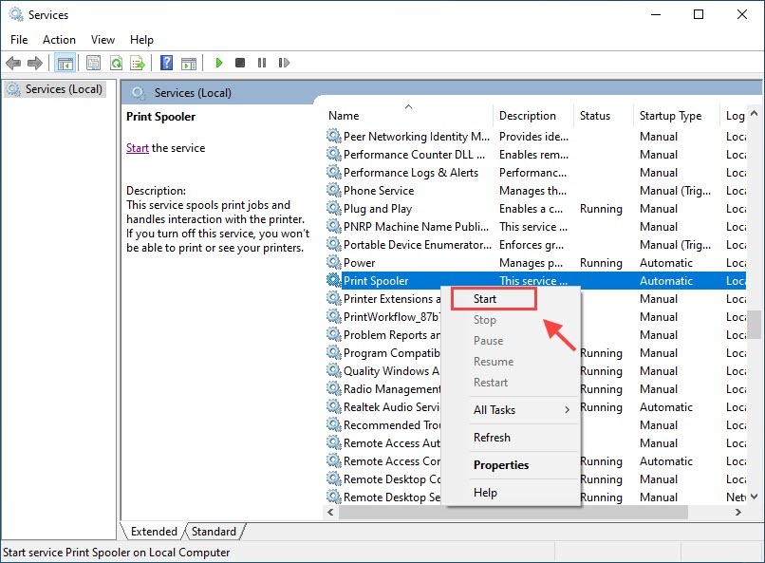Click the Restart Service toolbar icon
The image size is (765, 563).
pyautogui.click(x=283, y=63)
